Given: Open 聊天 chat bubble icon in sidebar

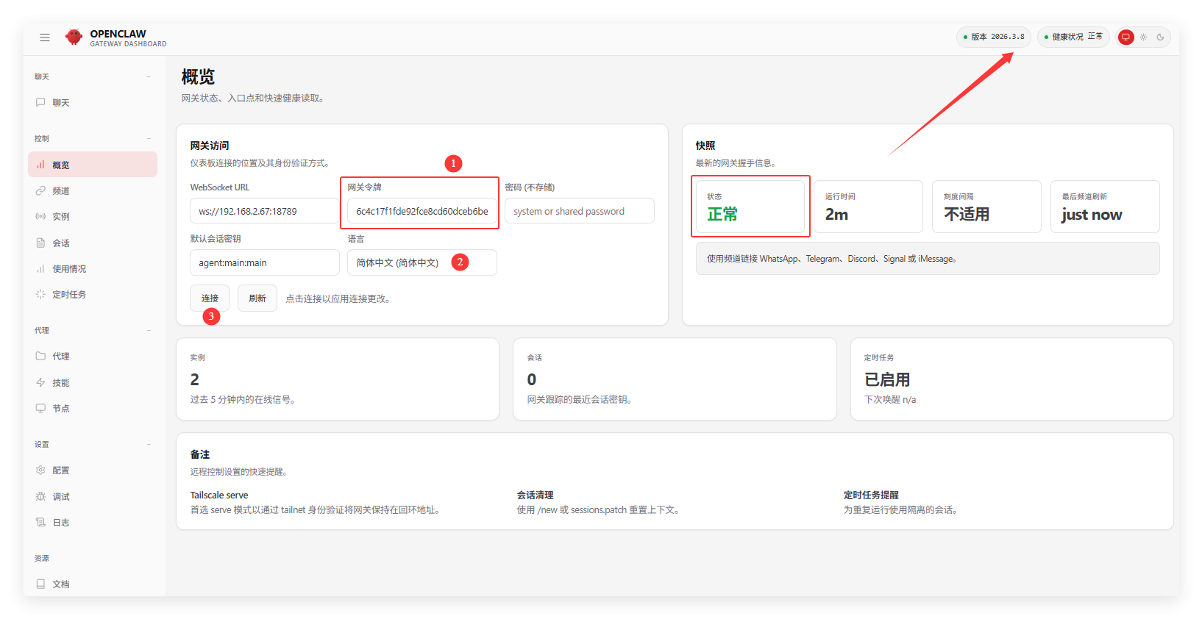Looking at the screenshot, I should coord(40,103).
